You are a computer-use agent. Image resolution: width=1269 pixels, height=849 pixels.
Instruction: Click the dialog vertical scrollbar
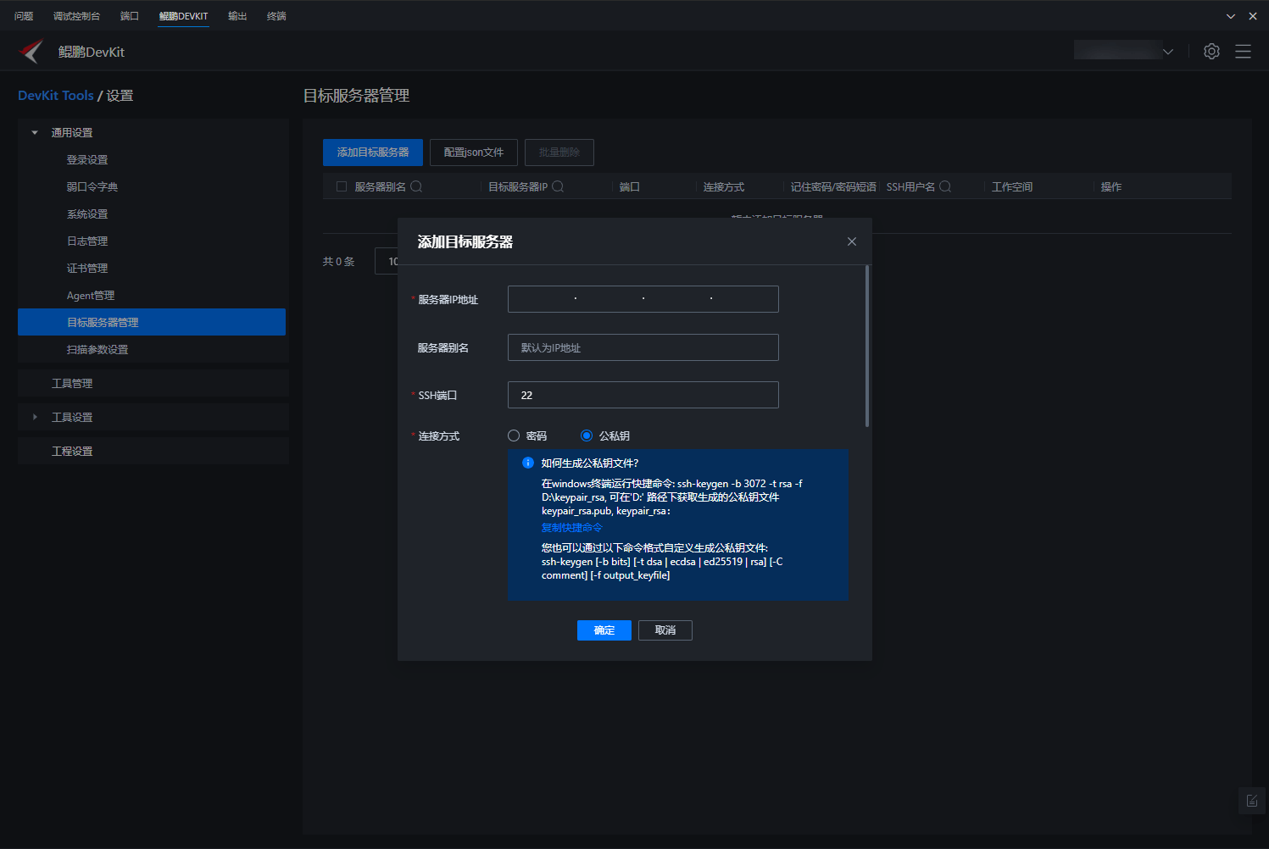[867, 346]
